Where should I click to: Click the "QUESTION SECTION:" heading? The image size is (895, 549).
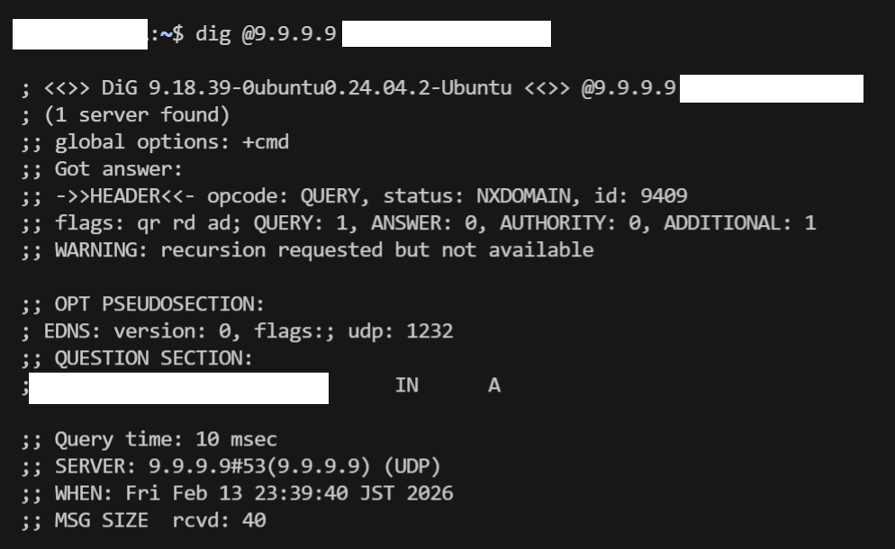[153, 358]
